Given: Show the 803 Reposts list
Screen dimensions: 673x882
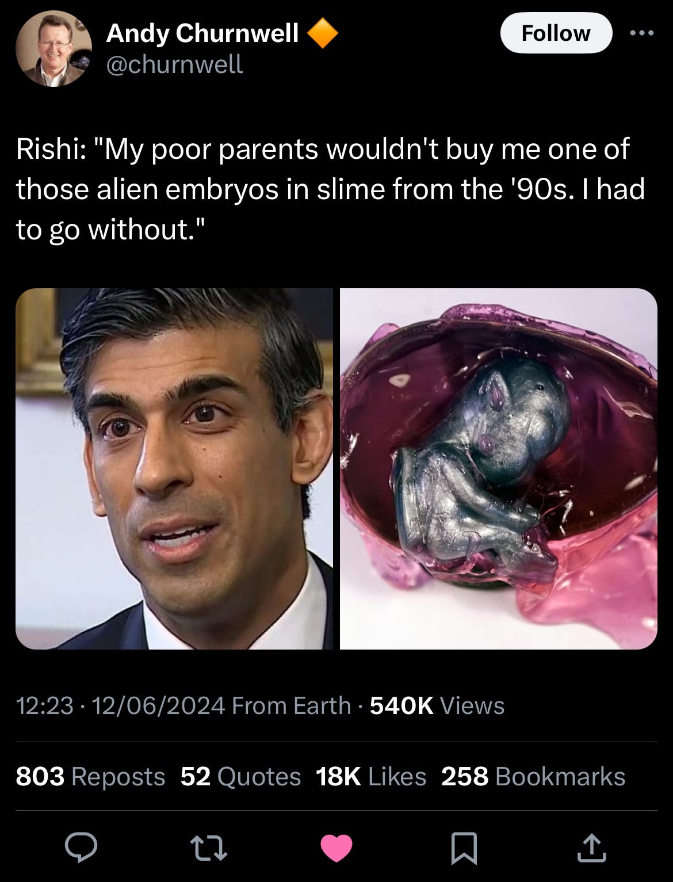Looking at the screenshot, I should [90, 776].
